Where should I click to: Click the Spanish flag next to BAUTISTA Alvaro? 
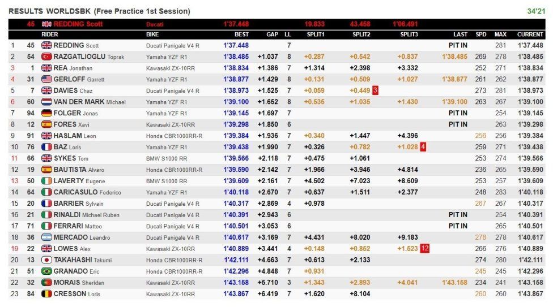(x=46, y=170)
